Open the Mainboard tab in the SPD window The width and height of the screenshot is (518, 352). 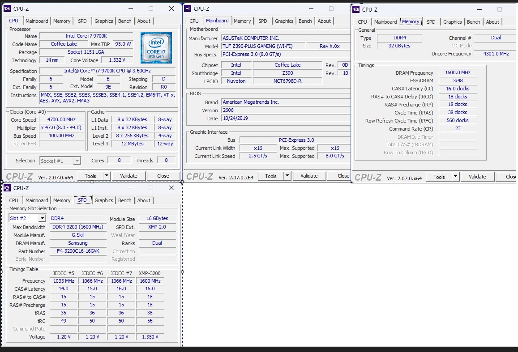(37, 200)
